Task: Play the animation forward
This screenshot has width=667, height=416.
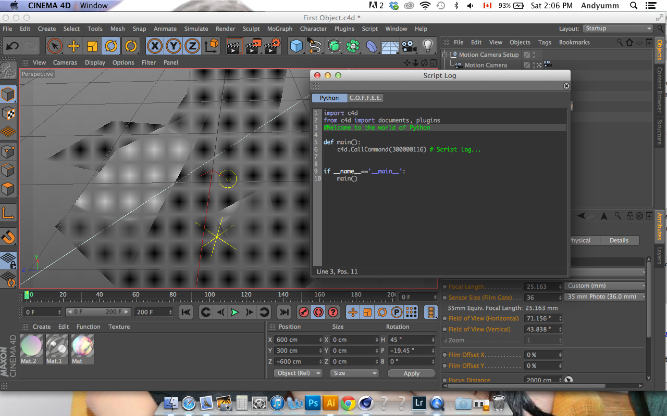Action: pyautogui.click(x=235, y=312)
